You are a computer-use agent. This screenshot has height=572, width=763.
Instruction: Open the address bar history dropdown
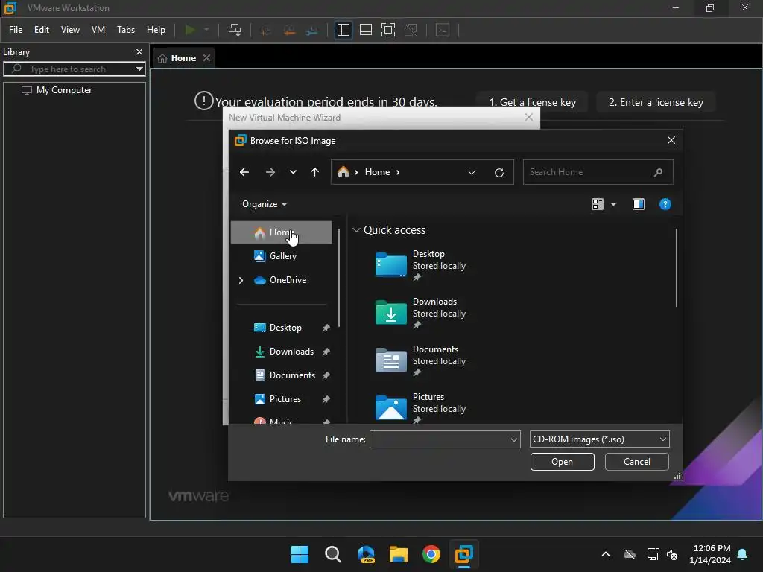472,172
